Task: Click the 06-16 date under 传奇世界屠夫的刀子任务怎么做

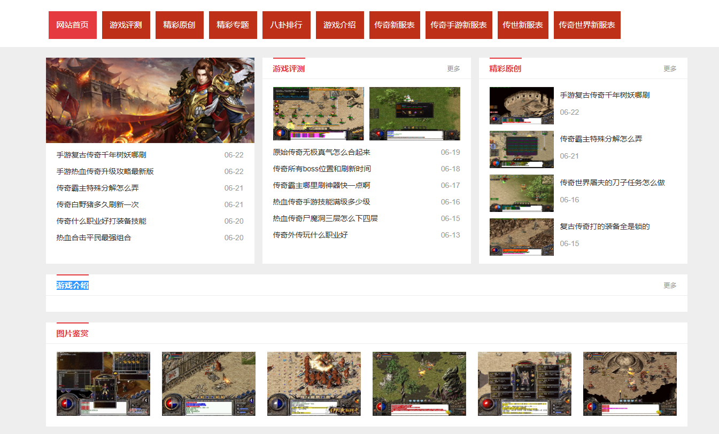Action: tap(570, 200)
